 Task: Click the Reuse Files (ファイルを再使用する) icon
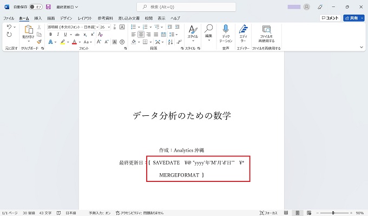click(x=266, y=29)
